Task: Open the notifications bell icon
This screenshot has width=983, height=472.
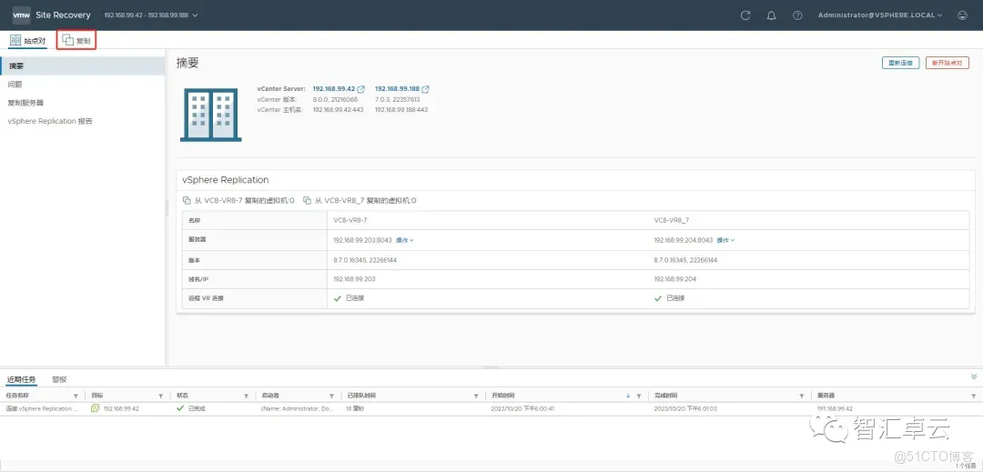Action: [x=772, y=15]
